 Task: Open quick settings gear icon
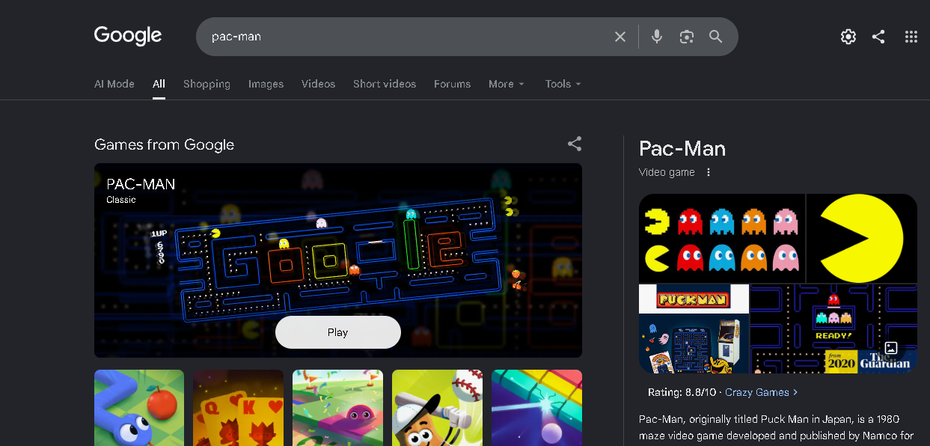coord(848,37)
